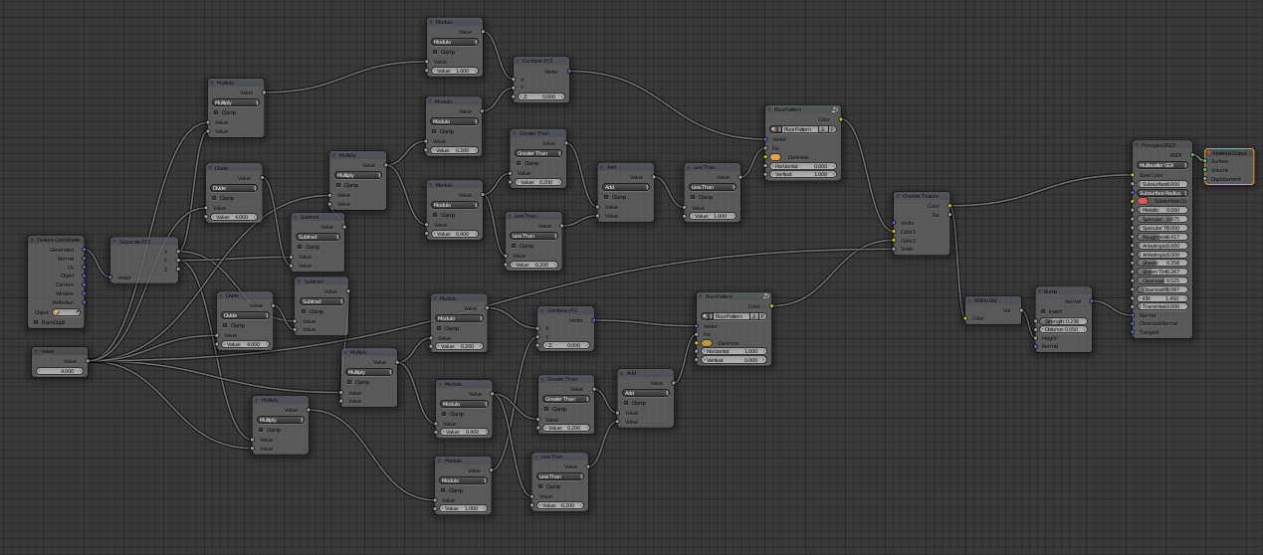Screen dimensions: 1263x555
Task: Click user count 2 on top FloorPattern node
Action: click(823, 129)
